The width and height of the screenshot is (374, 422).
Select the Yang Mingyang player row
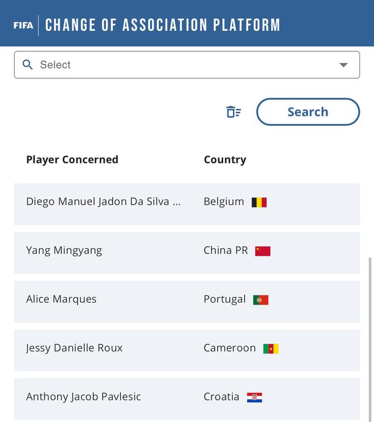pyautogui.click(x=64, y=251)
